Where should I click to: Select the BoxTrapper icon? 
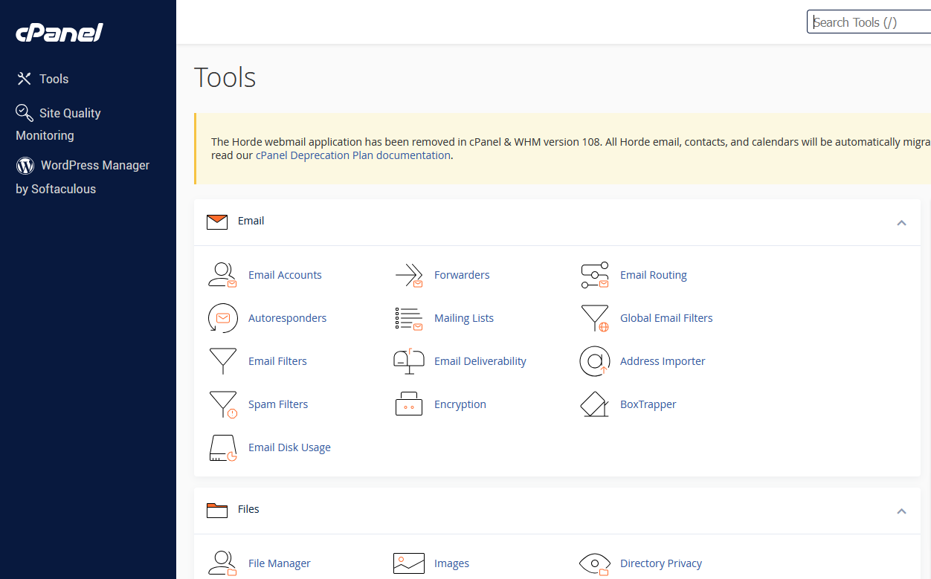(x=594, y=404)
